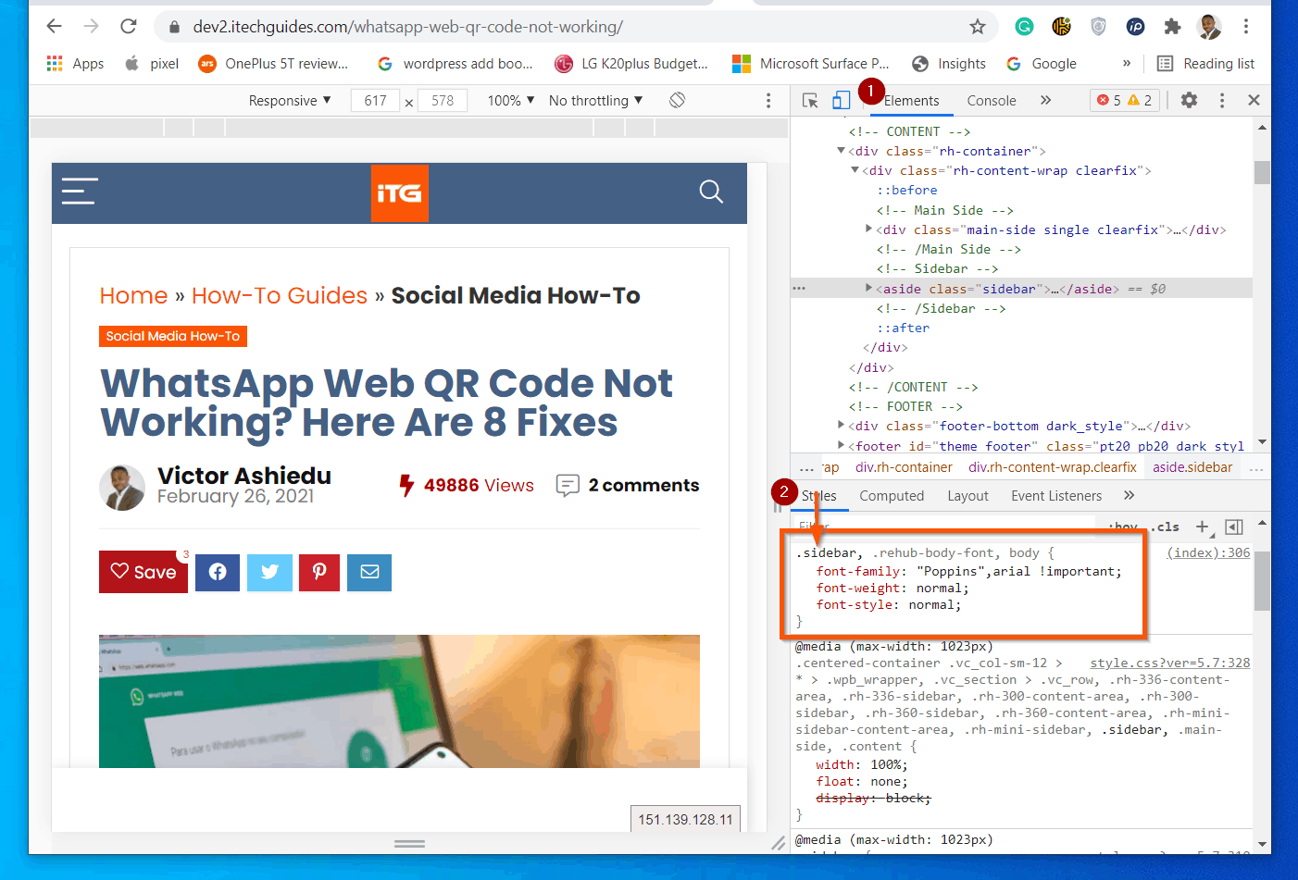Image resolution: width=1298 pixels, height=880 pixels.
Task: Open the Chrome profile avatar
Action: tap(1209, 27)
